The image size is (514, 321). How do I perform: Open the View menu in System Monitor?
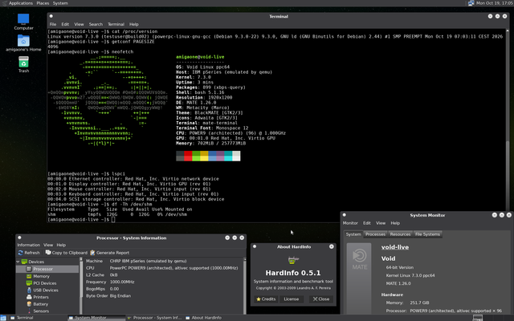tap(380, 223)
